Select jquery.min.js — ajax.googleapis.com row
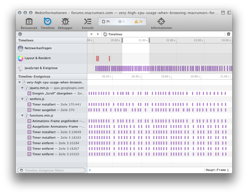 tap(52, 88)
